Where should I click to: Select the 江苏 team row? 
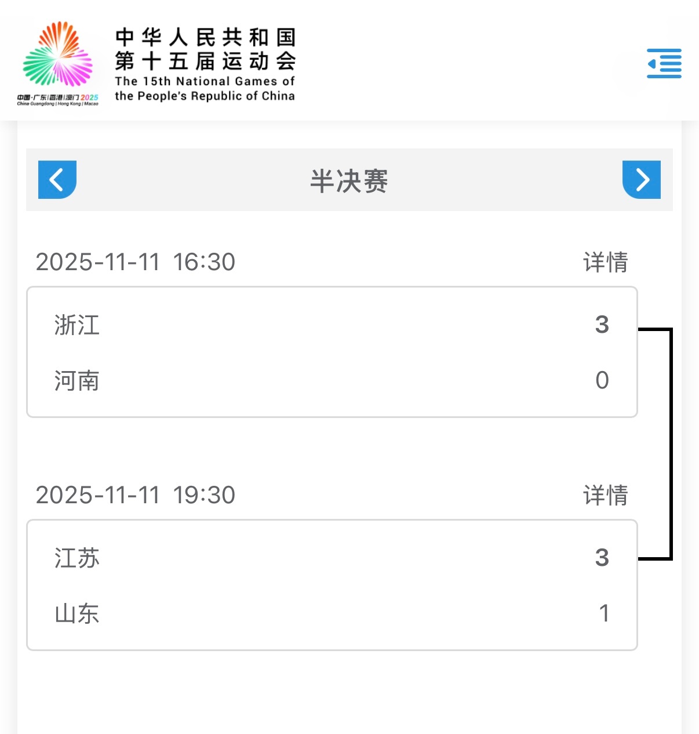[332, 558]
